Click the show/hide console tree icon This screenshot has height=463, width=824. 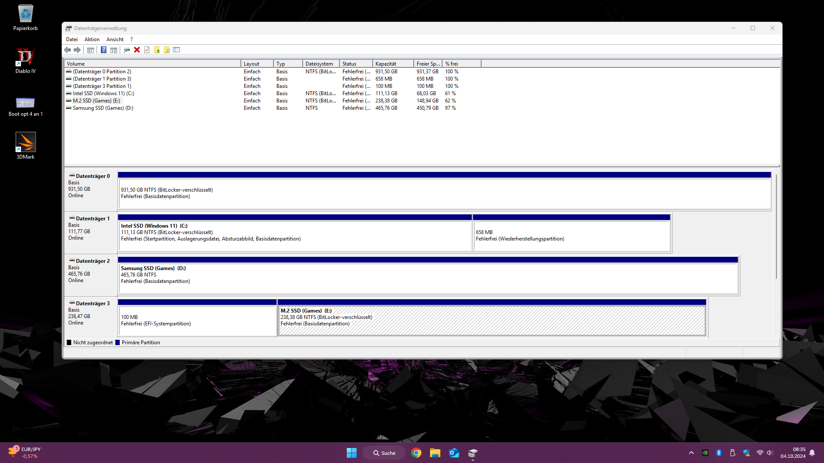click(x=91, y=50)
